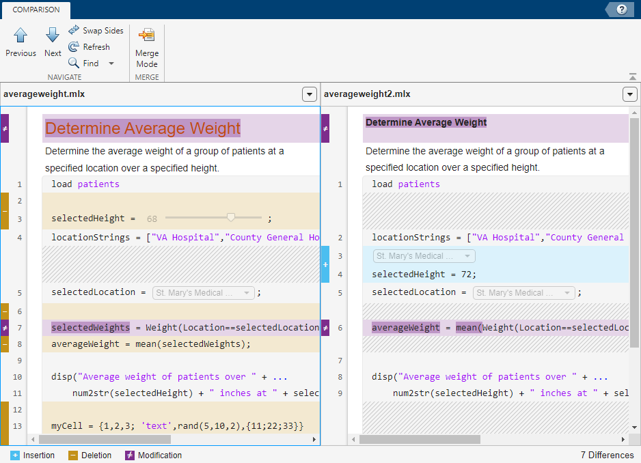The image size is (641, 463).
Task: Open the left pane's selectedLocation St. Mary's dropdown
Action: (204, 293)
